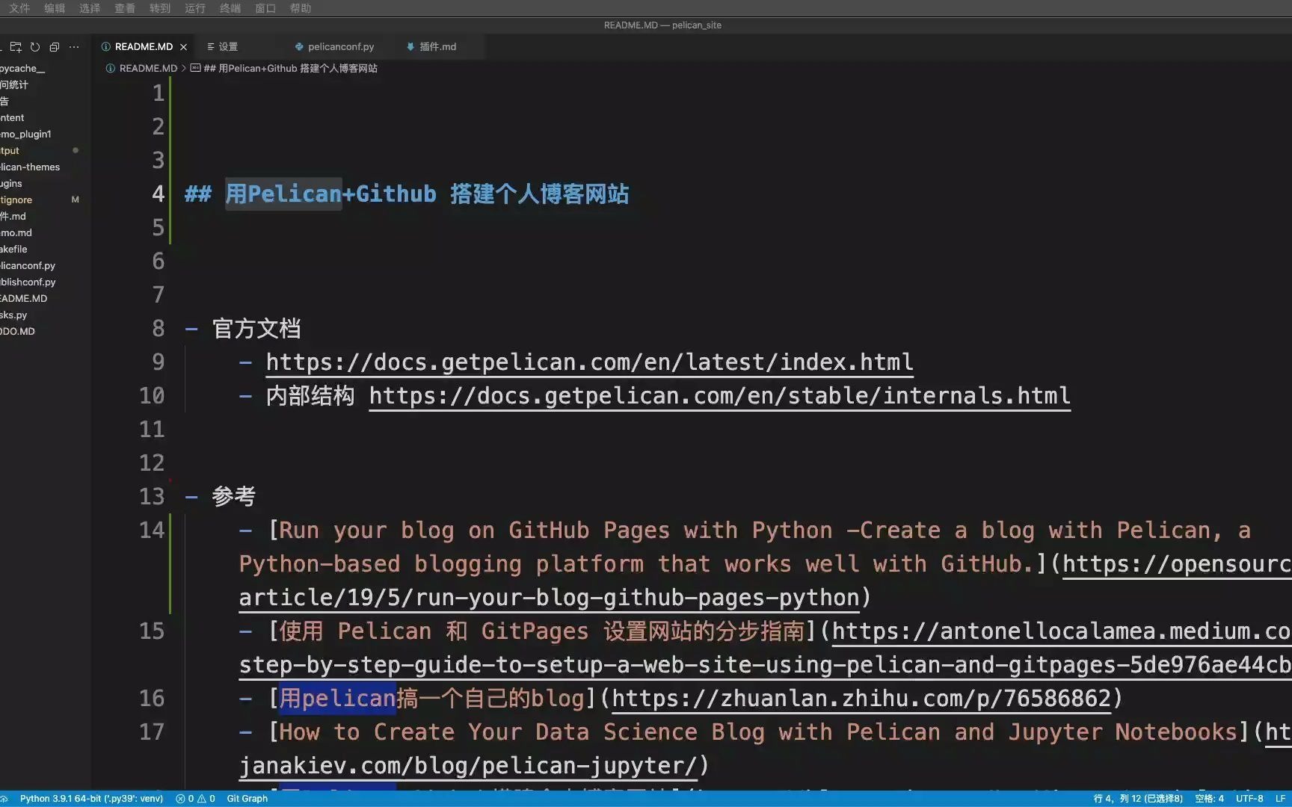Click the remote indicator in status bar
1292x807 pixels.
pos(4,798)
